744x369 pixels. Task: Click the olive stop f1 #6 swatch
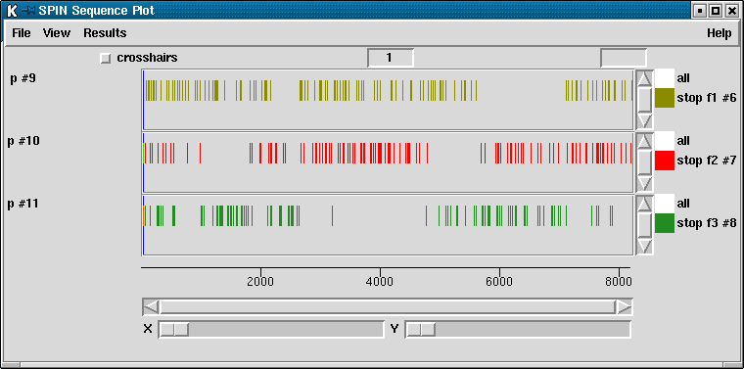[665, 98]
